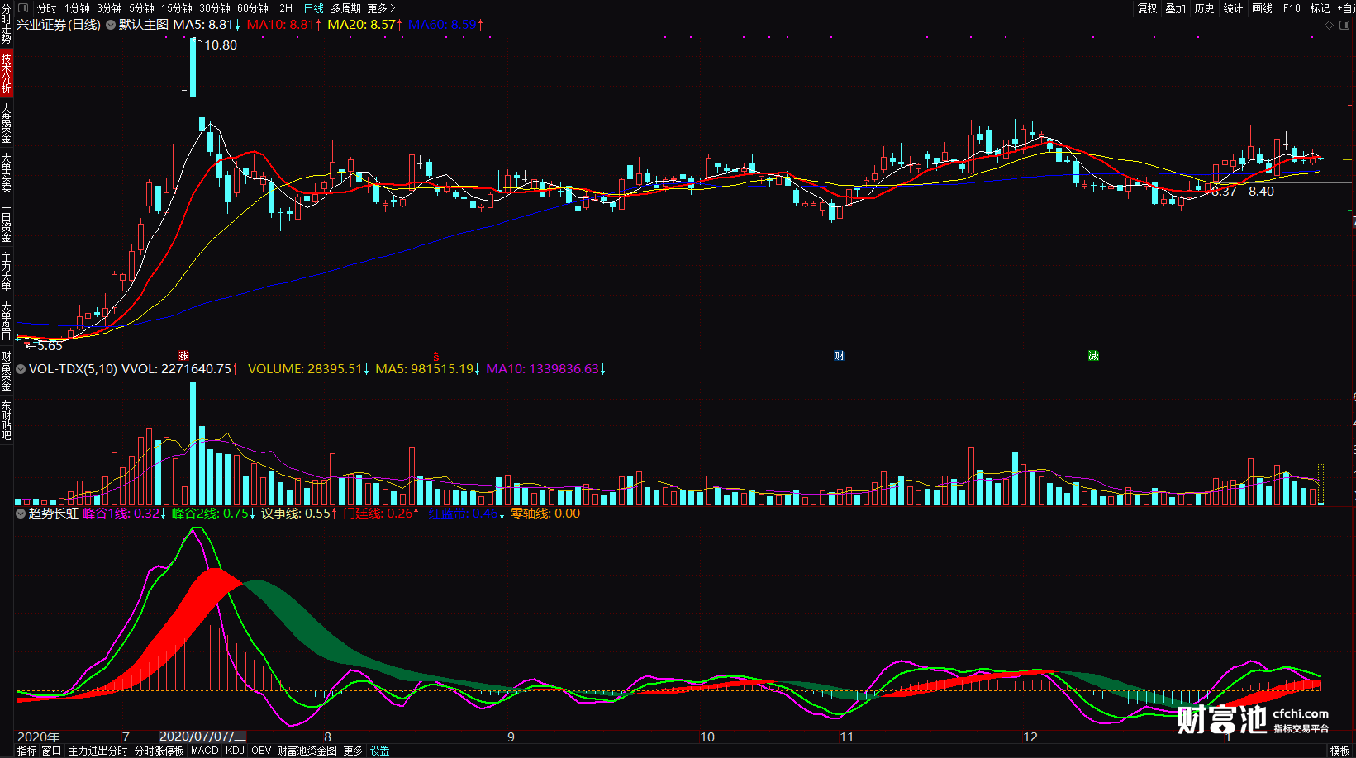Open the 大盘资金 sidebar tab
The height and width of the screenshot is (758, 1356).
7,123
